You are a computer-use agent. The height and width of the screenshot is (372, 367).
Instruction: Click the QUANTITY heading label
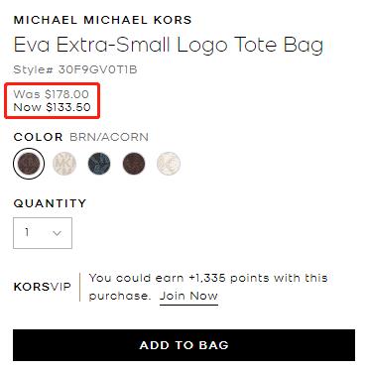tap(50, 203)
